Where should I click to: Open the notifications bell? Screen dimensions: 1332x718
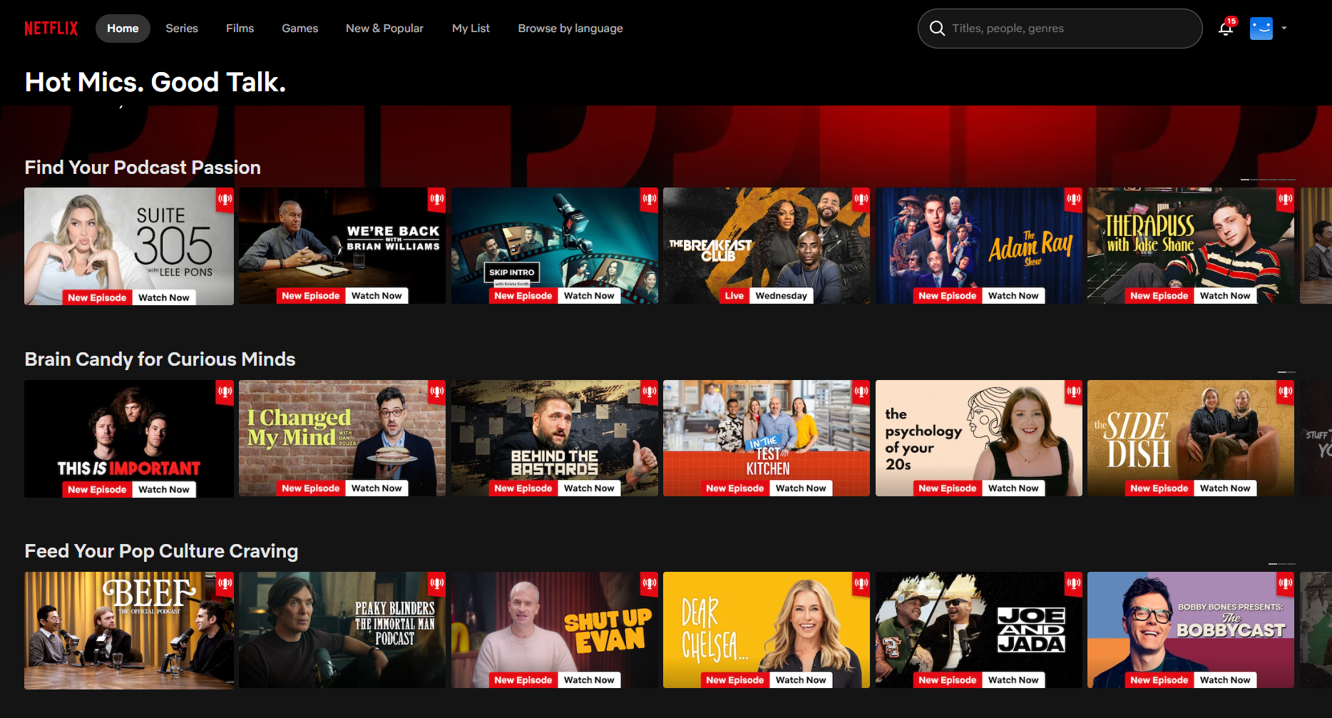pos(1226,29)
